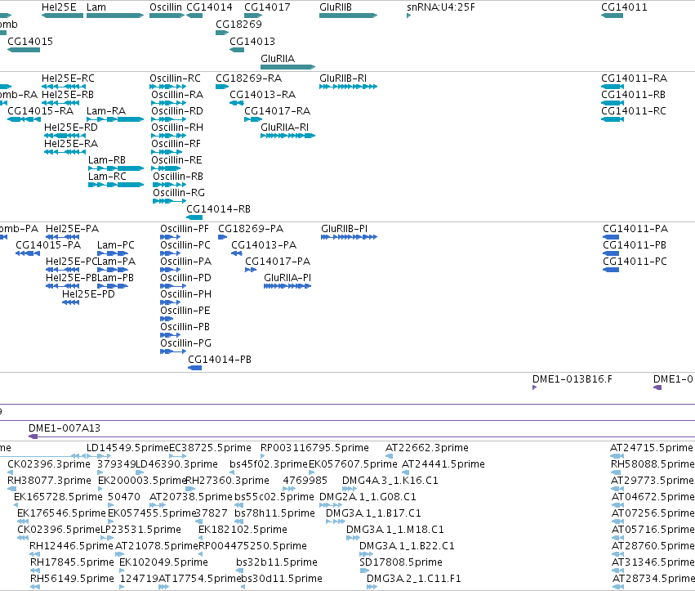Click the Hel25E gene label
695x591 pixels.
pyautogui.click(x=59, y=7)
